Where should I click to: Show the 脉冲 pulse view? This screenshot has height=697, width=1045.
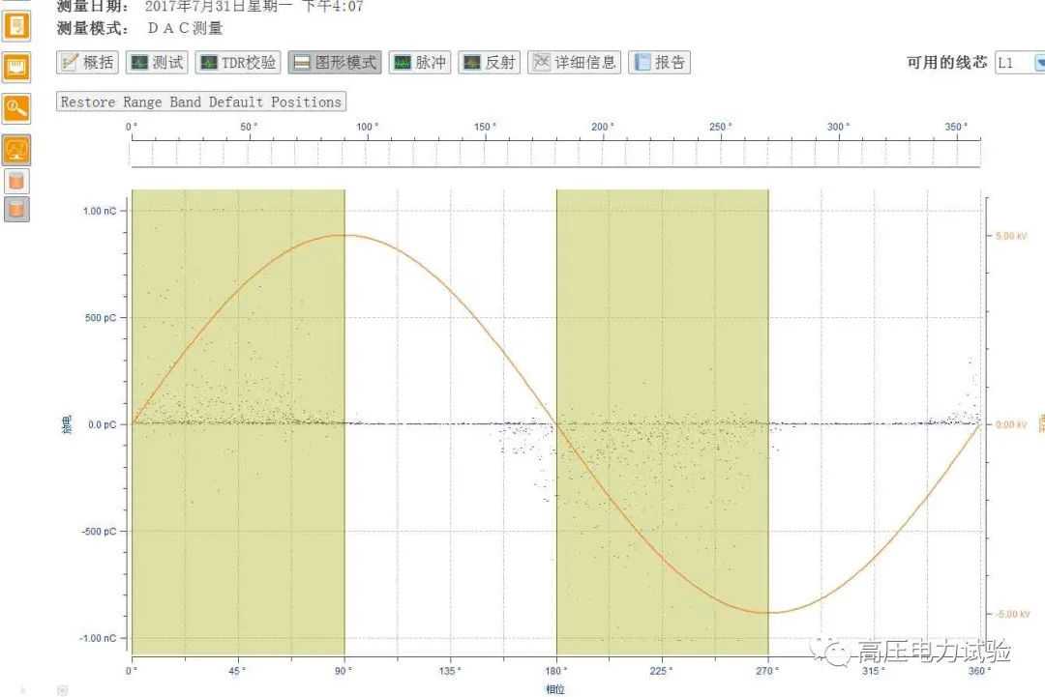point(419,63)
